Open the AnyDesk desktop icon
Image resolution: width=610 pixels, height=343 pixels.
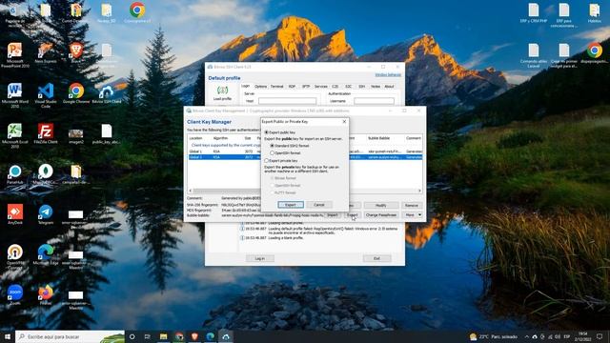click(x=15, y=214)
